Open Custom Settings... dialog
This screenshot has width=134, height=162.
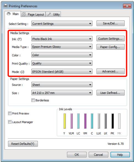[x=110, y=39]
